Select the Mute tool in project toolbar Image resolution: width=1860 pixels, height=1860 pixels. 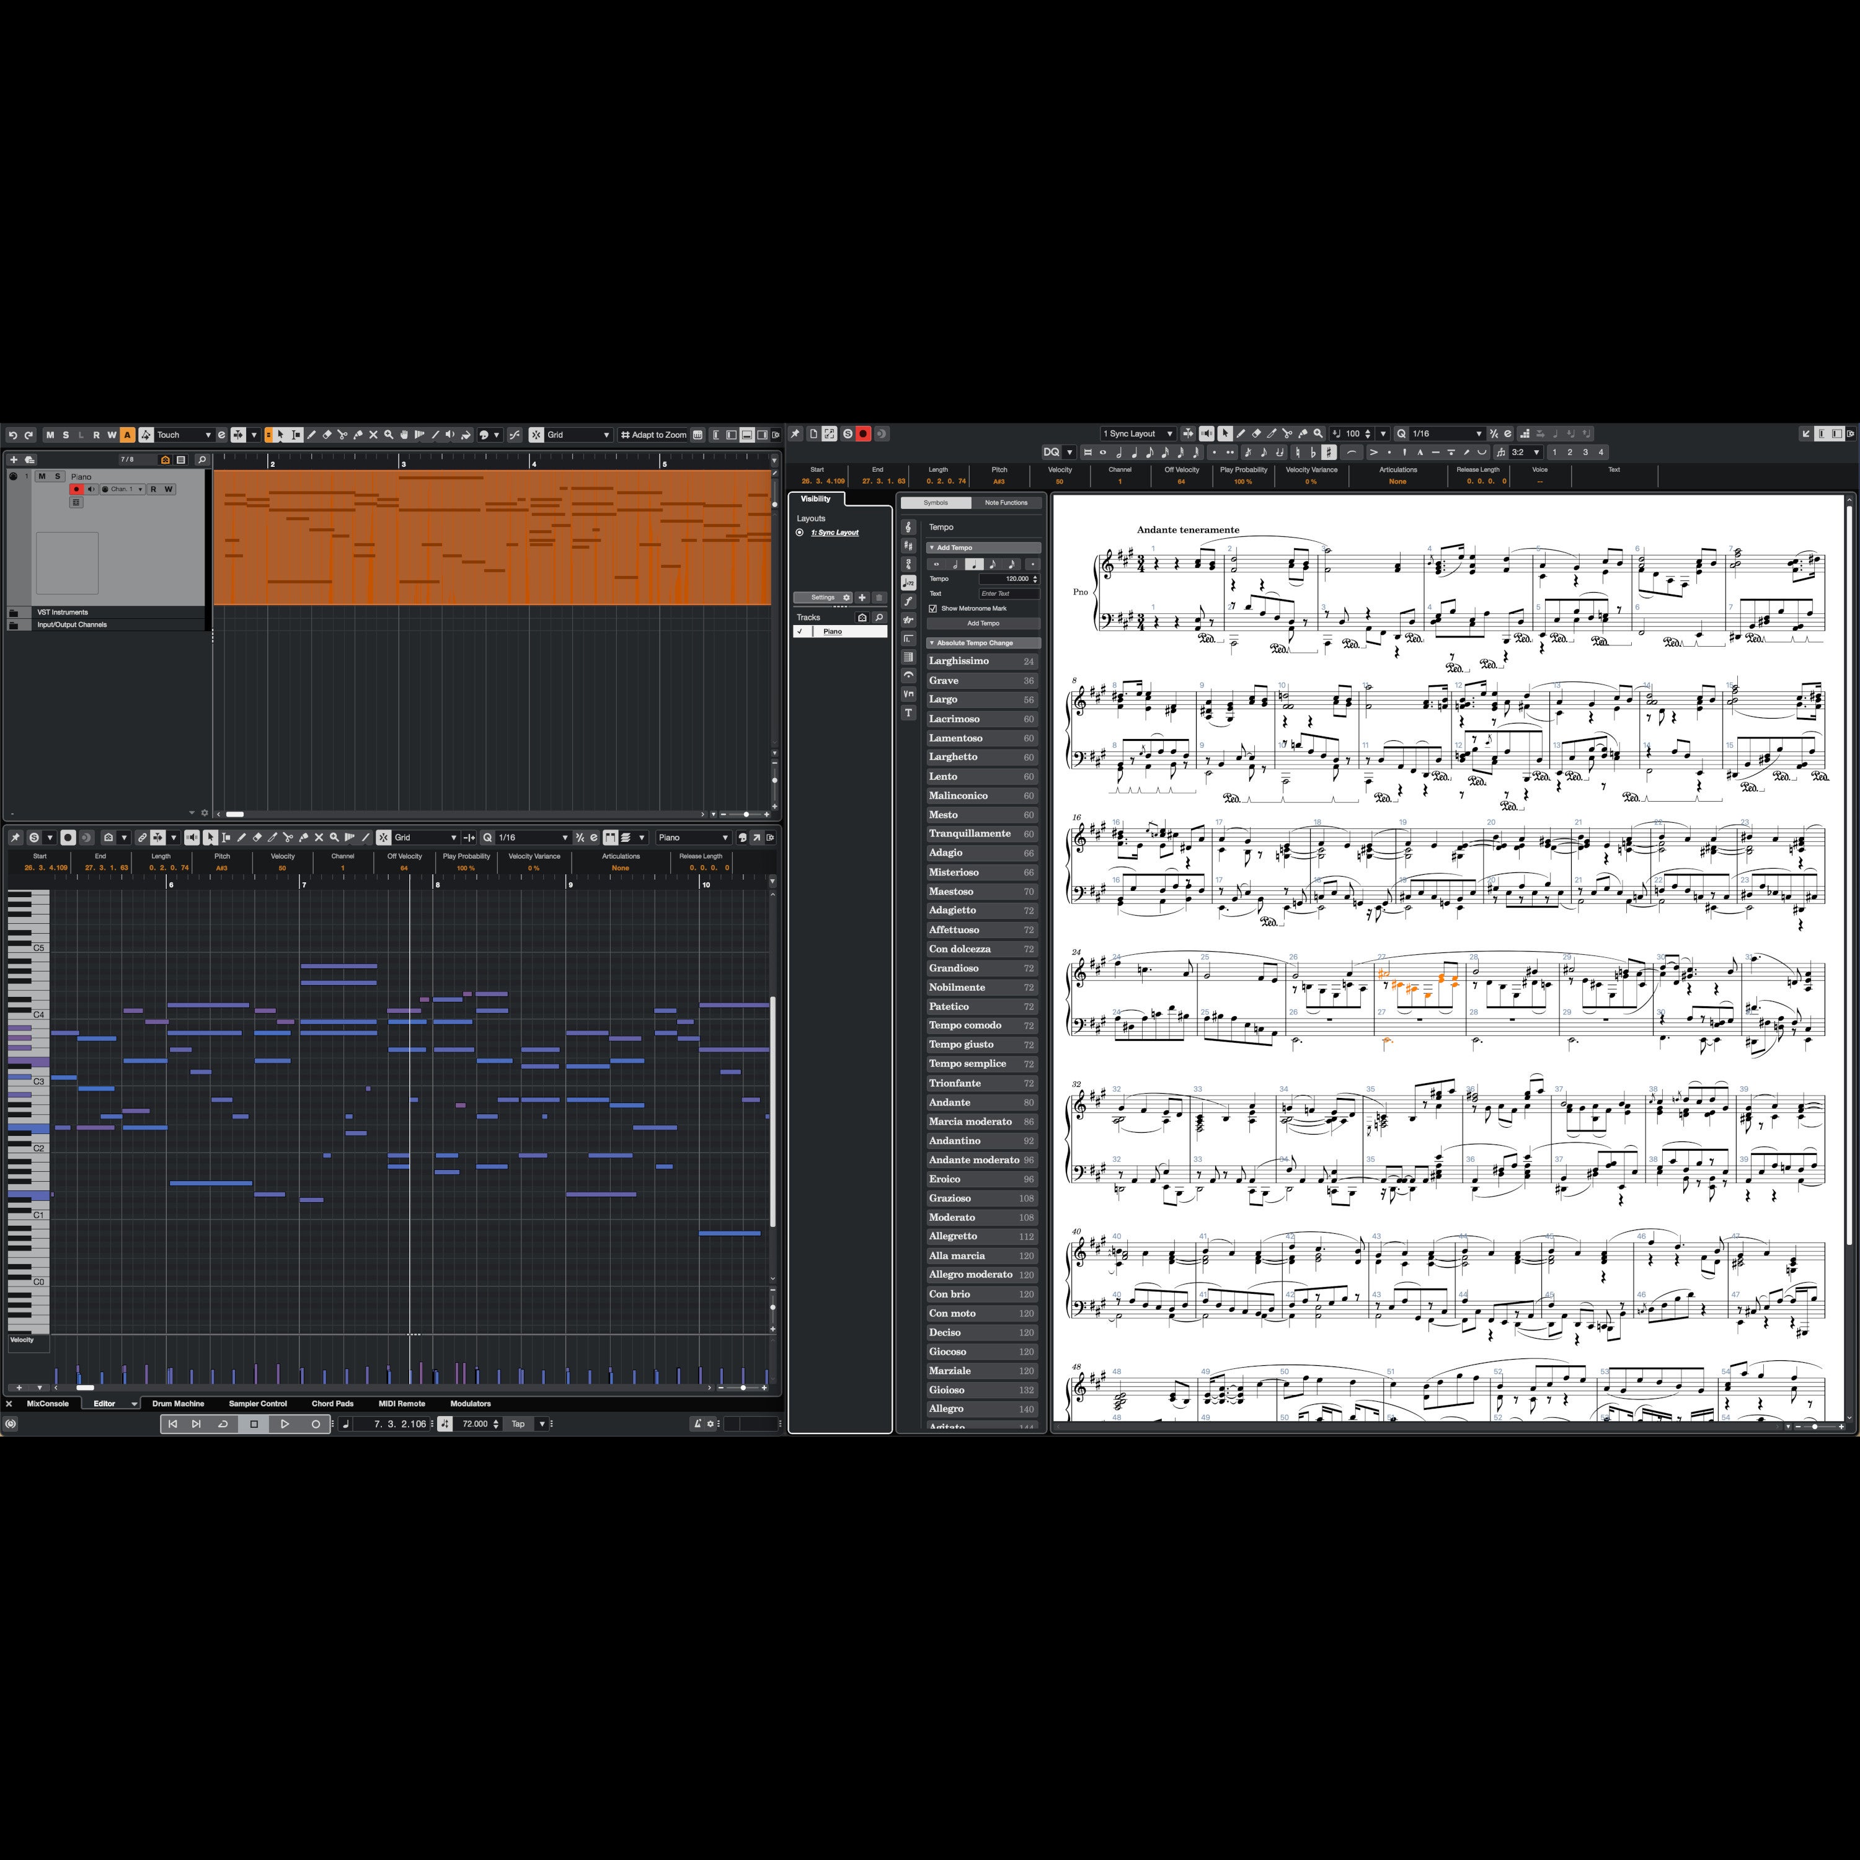(373, 435)
